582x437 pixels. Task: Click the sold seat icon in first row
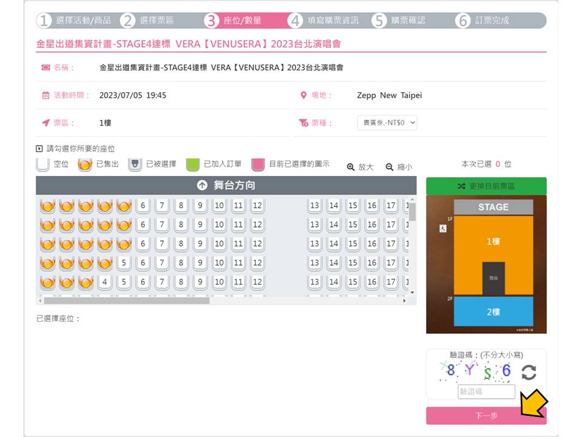[47, 206]
